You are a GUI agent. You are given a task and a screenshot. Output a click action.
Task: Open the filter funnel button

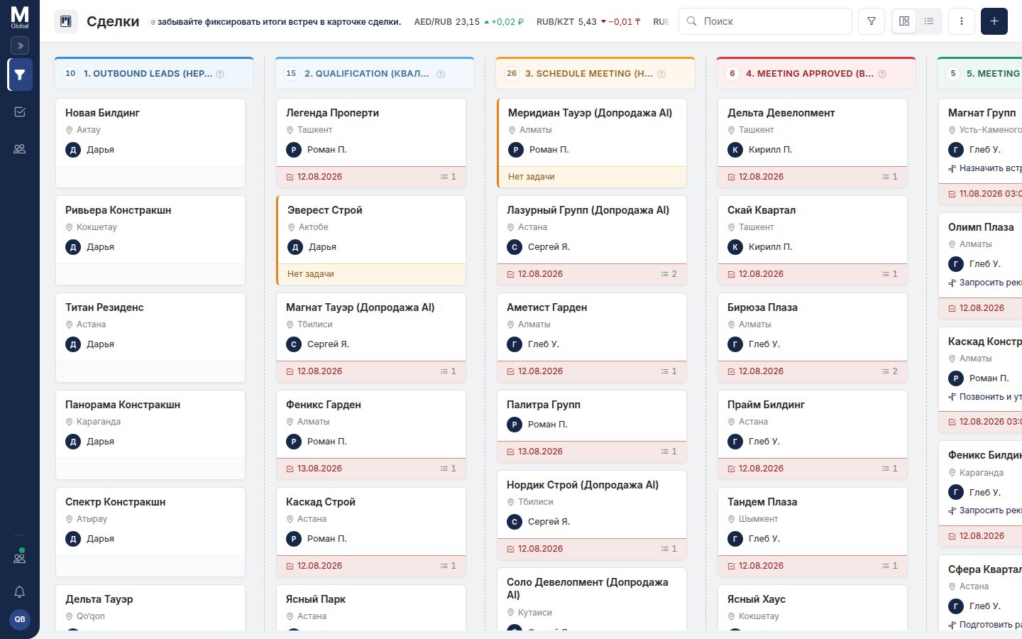[872, 21]
